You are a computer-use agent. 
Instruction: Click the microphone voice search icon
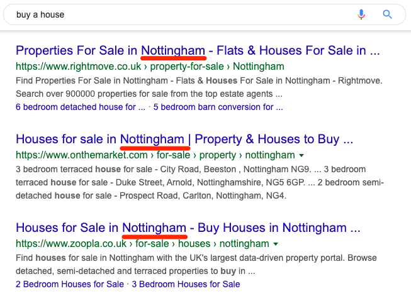tap(361, 14)
